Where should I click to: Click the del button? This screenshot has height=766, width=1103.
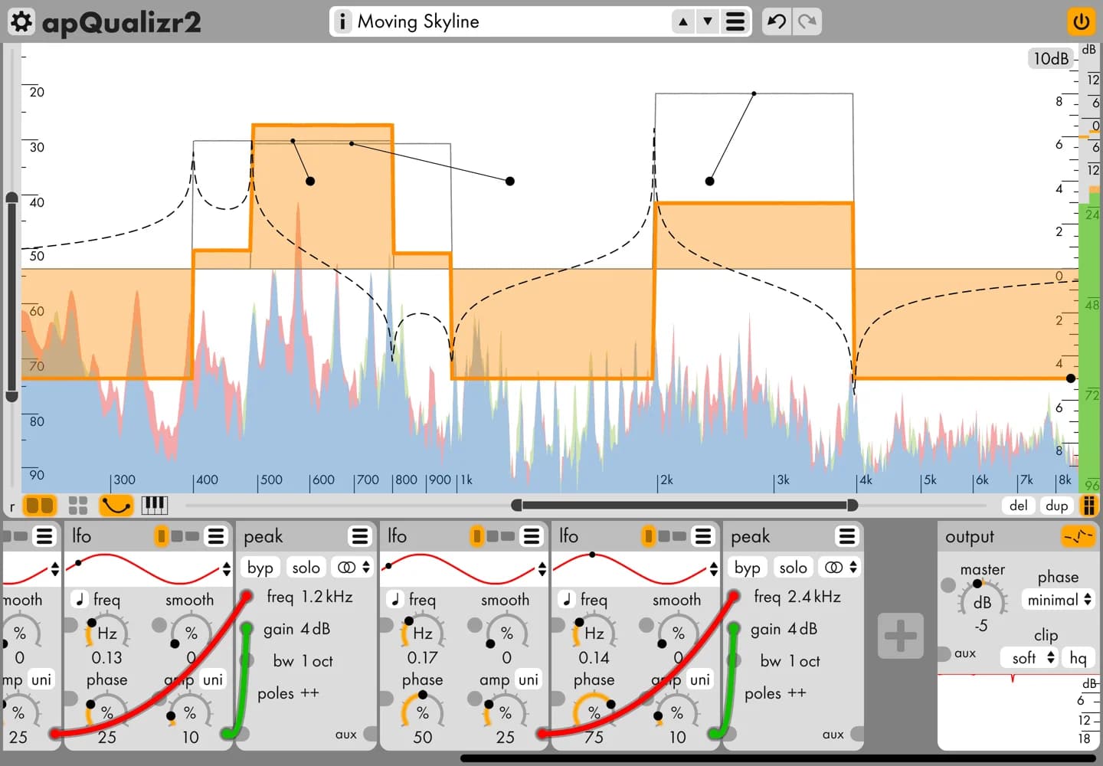[x=1018, y=505]
